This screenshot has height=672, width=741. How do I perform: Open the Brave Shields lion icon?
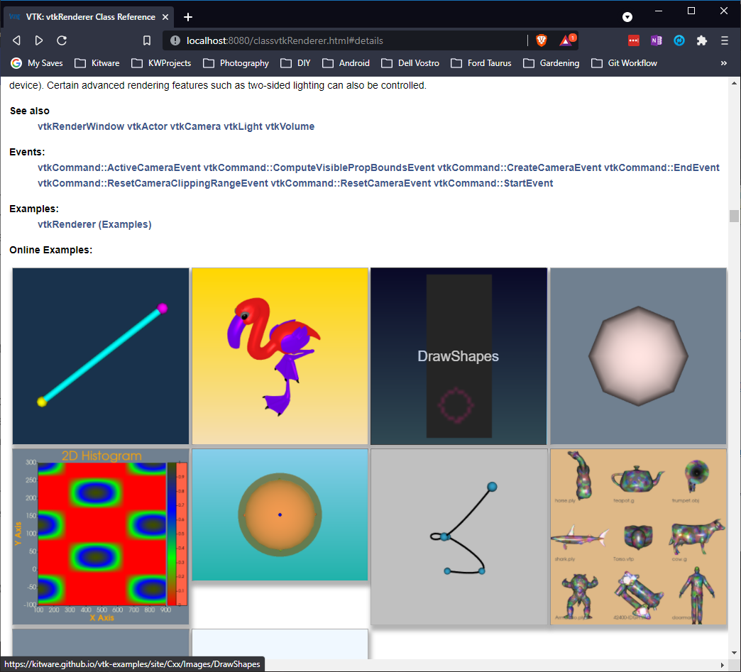542,40
